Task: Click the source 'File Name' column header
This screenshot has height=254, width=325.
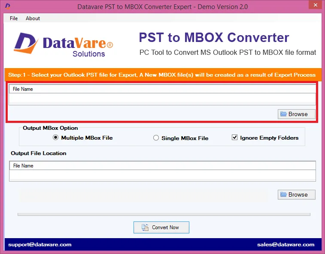Action: point(162,89)
